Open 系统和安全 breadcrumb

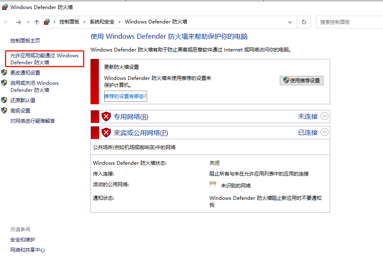[x=102, y=22]
